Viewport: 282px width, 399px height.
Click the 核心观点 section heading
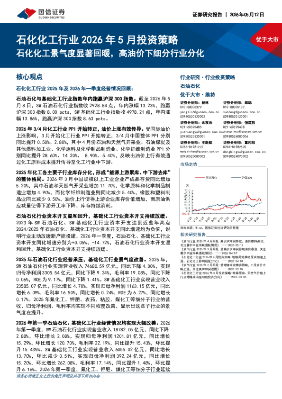29,77
